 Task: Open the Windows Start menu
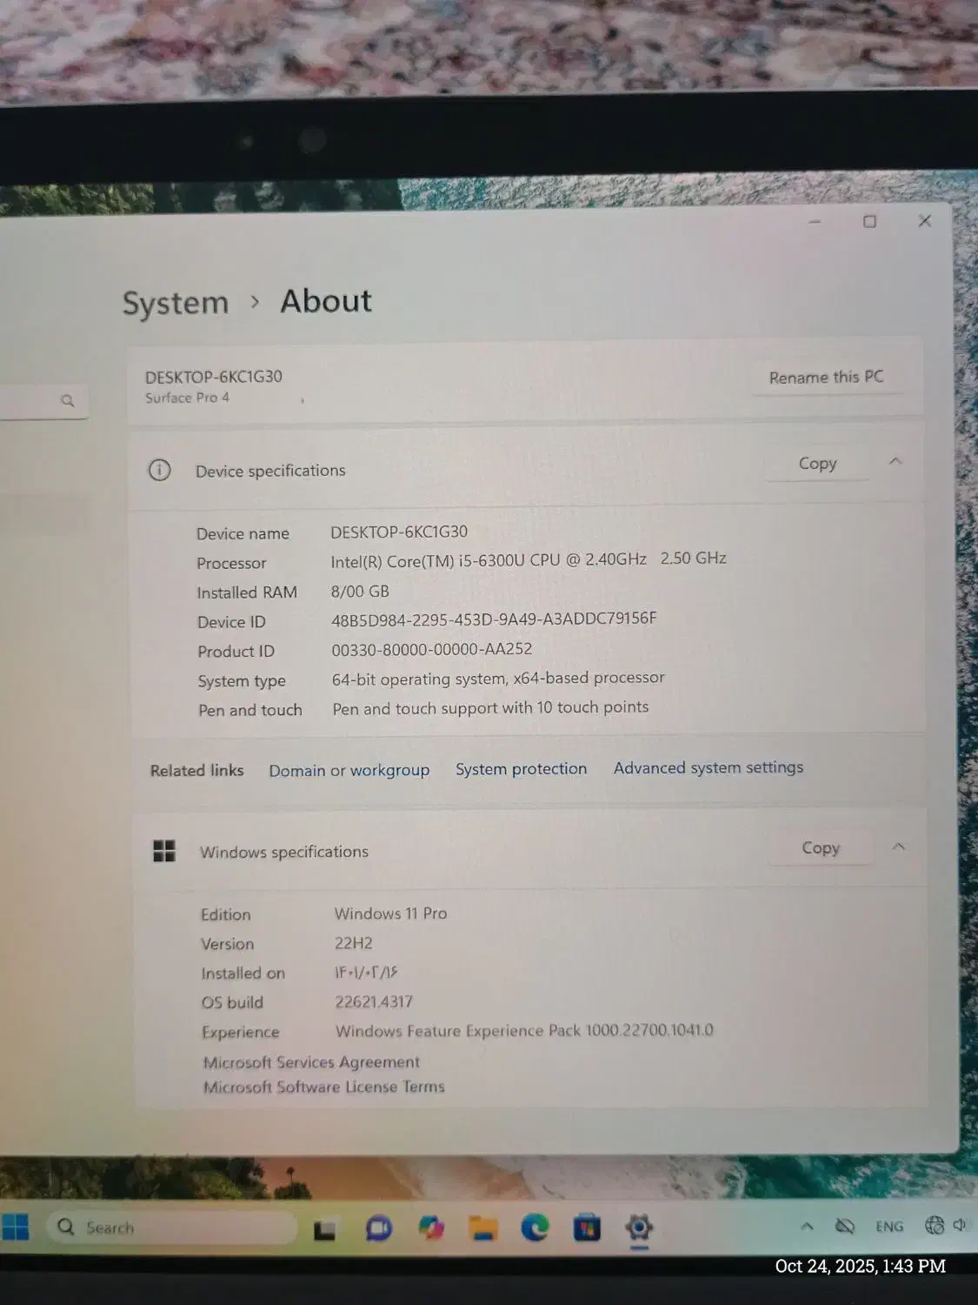15,1228
